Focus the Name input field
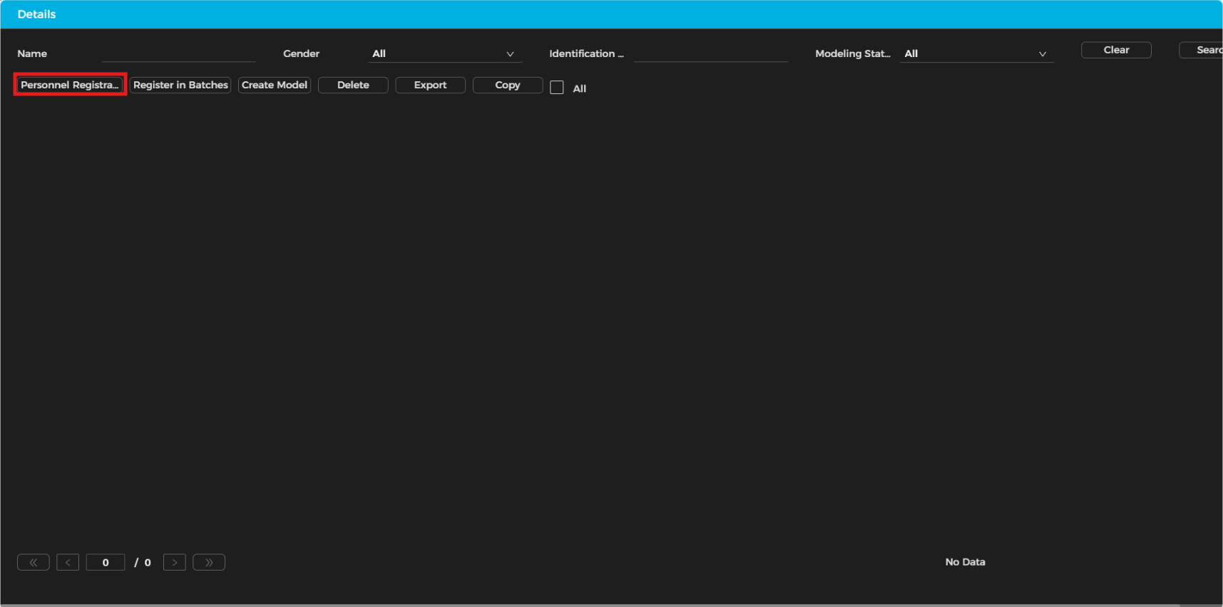The height and width of the screenshot is (607, 1223). (178, 53)
